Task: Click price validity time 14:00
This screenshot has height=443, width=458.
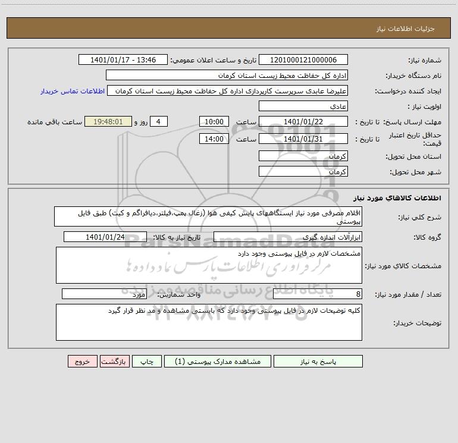Action: coord(214,139)
